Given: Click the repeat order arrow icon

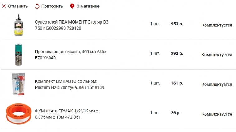Looking at the screenshot, I should tap(37, 6).
